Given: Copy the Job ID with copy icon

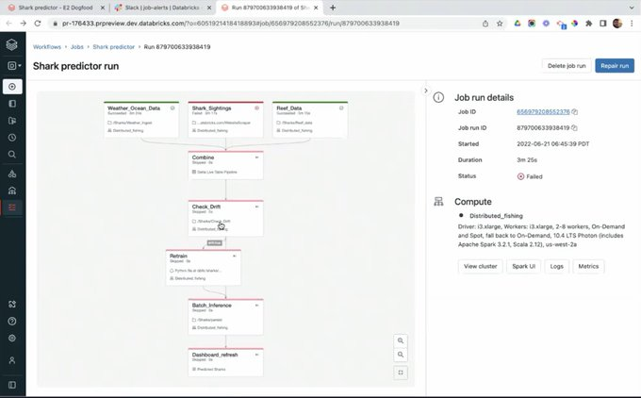Looking at the screenshot, I should tap(574, 111).
